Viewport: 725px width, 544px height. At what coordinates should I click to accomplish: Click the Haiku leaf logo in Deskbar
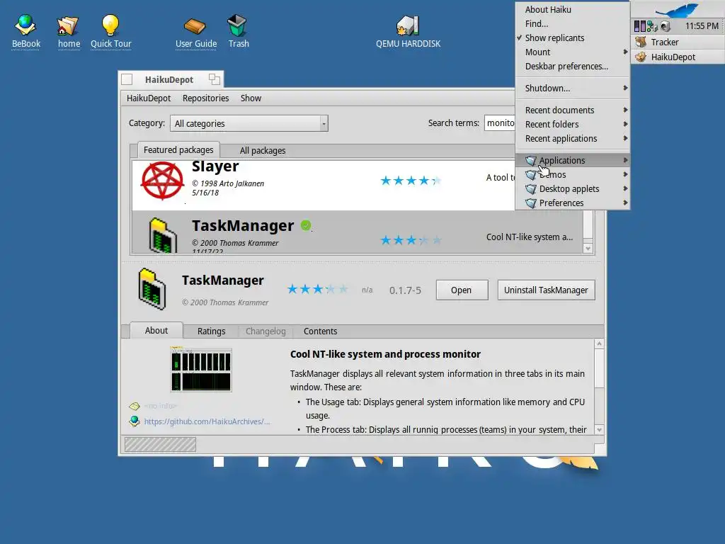(678, 10)
